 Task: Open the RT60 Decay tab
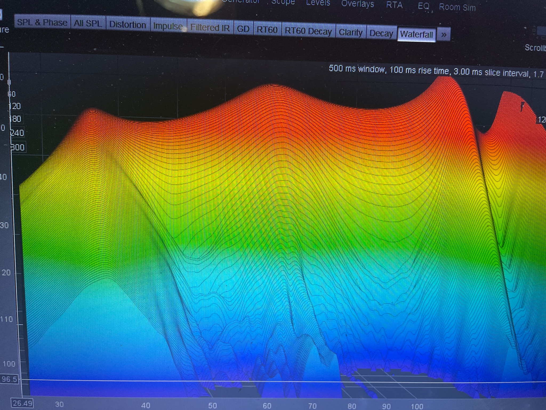308,31
